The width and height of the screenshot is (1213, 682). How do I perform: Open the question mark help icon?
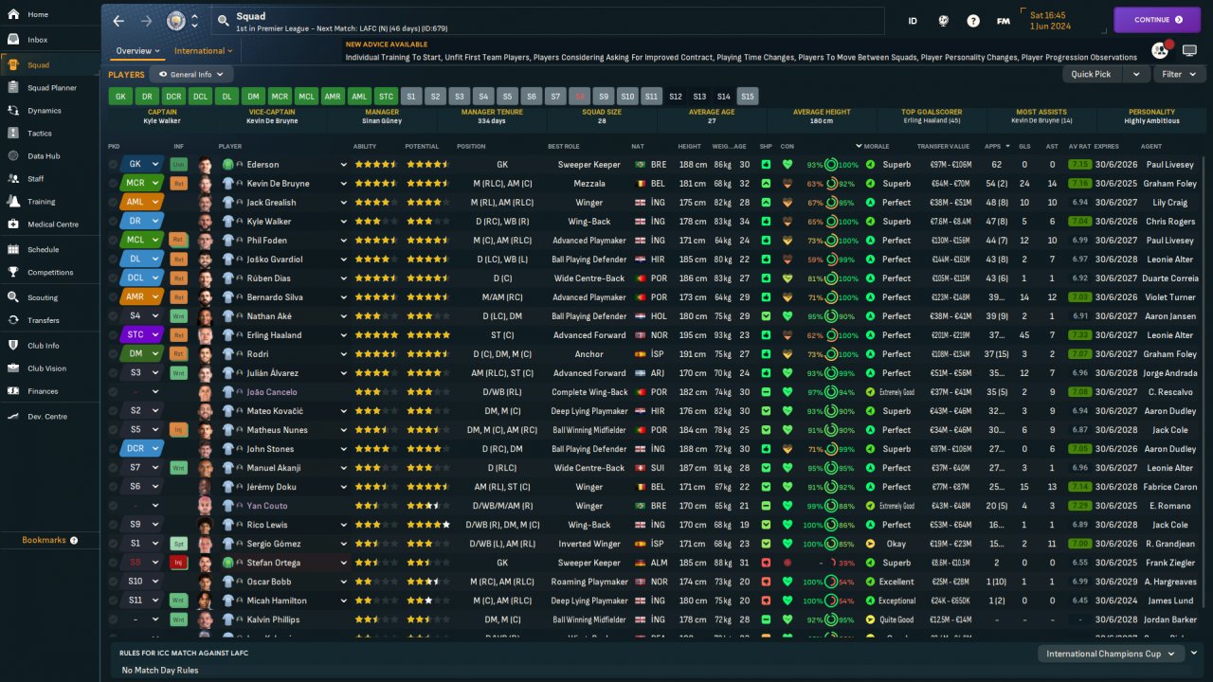tap(973, 20)
